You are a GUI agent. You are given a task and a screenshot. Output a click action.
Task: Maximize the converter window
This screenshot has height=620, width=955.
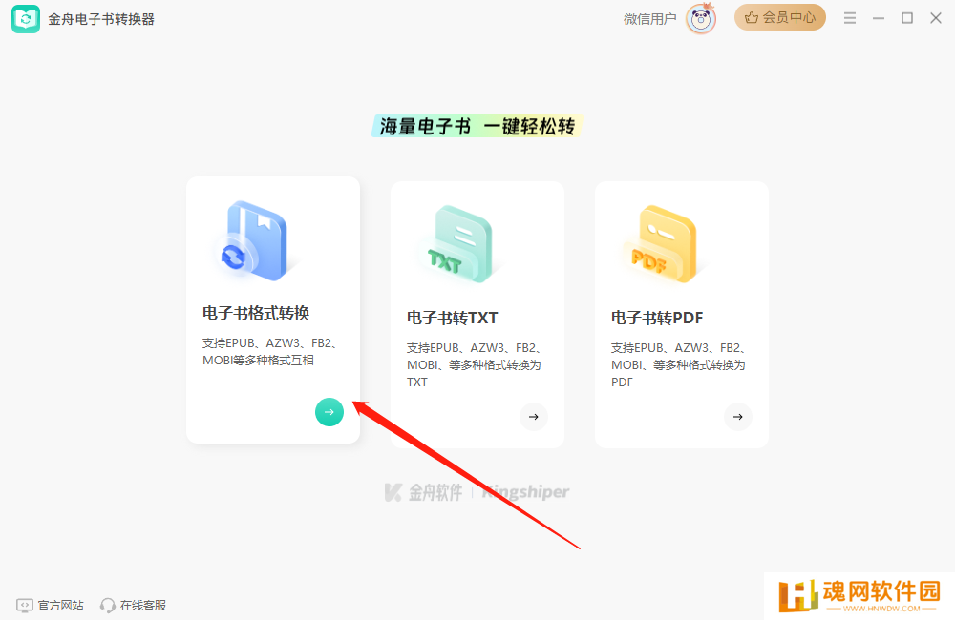pos(907,18)
